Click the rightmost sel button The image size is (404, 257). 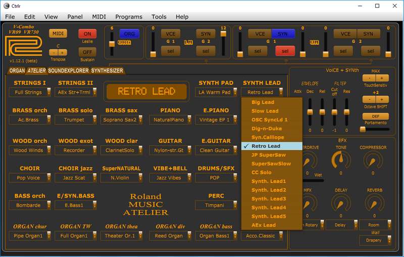click(371, 51)
